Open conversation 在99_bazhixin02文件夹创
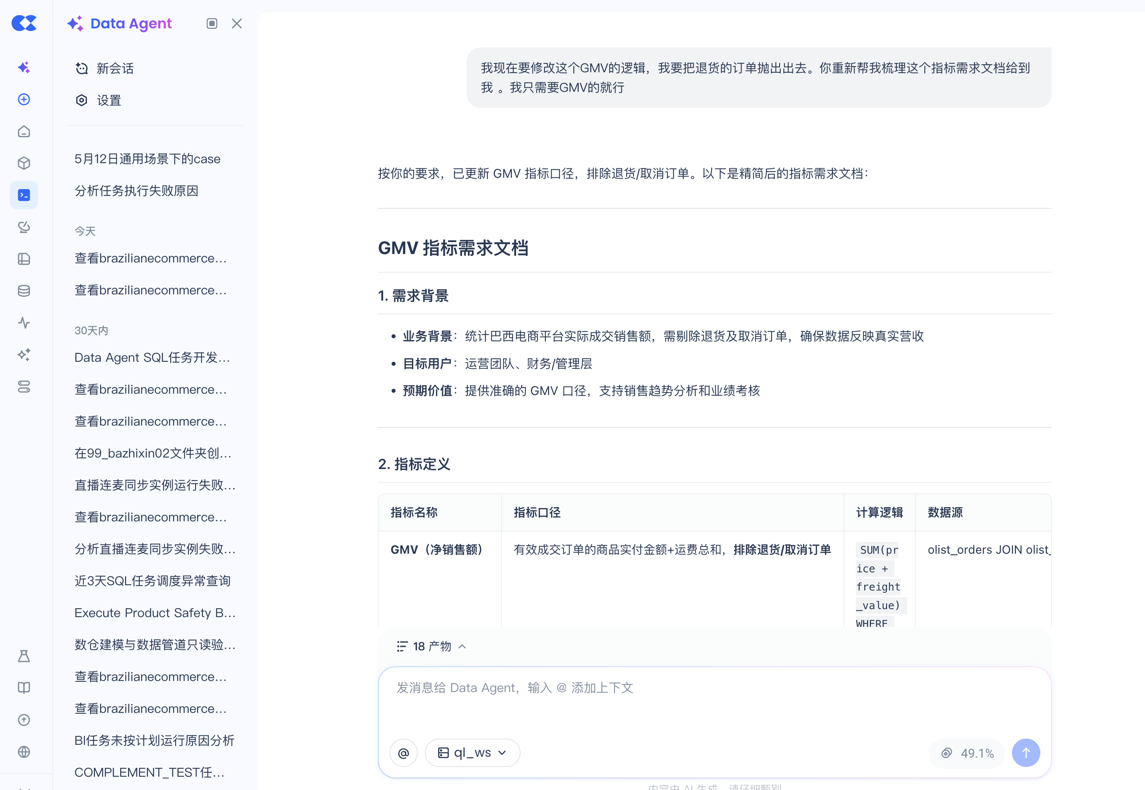 tap(153, 454)
